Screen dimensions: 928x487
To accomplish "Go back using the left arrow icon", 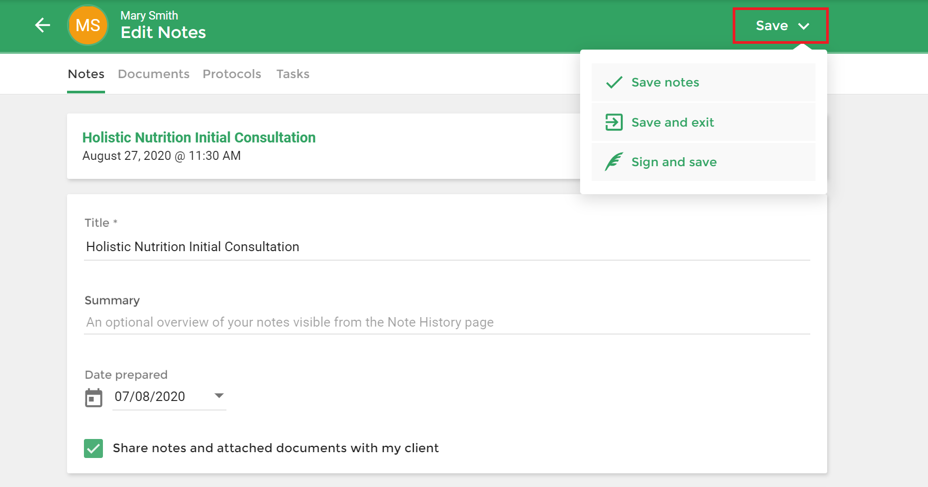I will click(42, 25).
